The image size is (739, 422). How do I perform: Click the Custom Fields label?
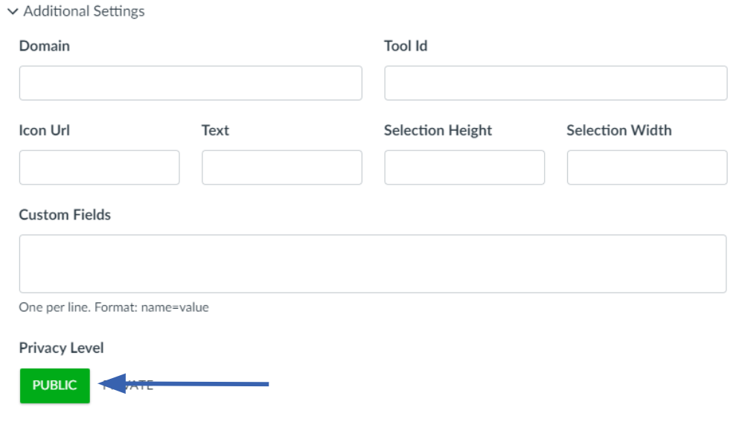pyautogui.click(x=65, y=214)
